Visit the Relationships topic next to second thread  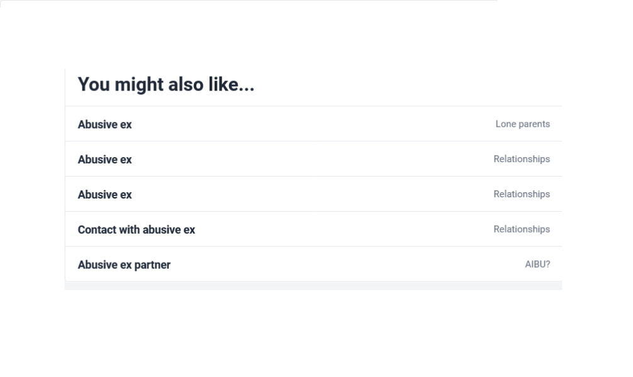[x=522, y=194]
